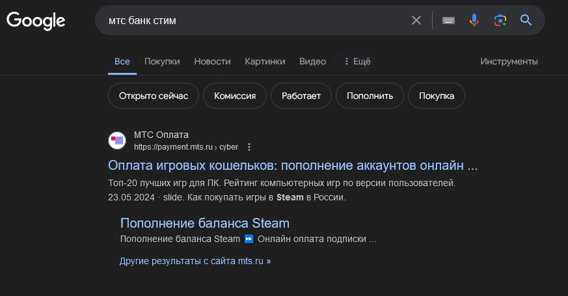The image size is (568, 296).
Task: Switch to the Покупки tab
Action: (x=162, y=62)
